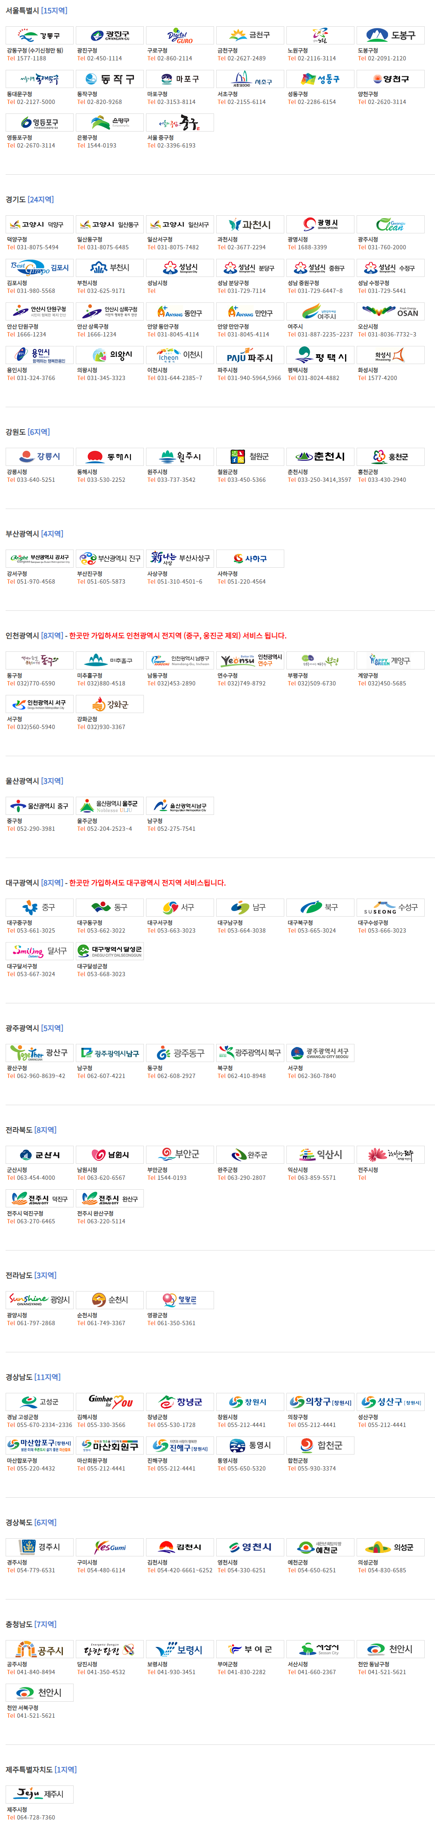Select phone number Tel 033-250-3414,3597
This screenshot has width=435, height=1829.
point(320,480)
